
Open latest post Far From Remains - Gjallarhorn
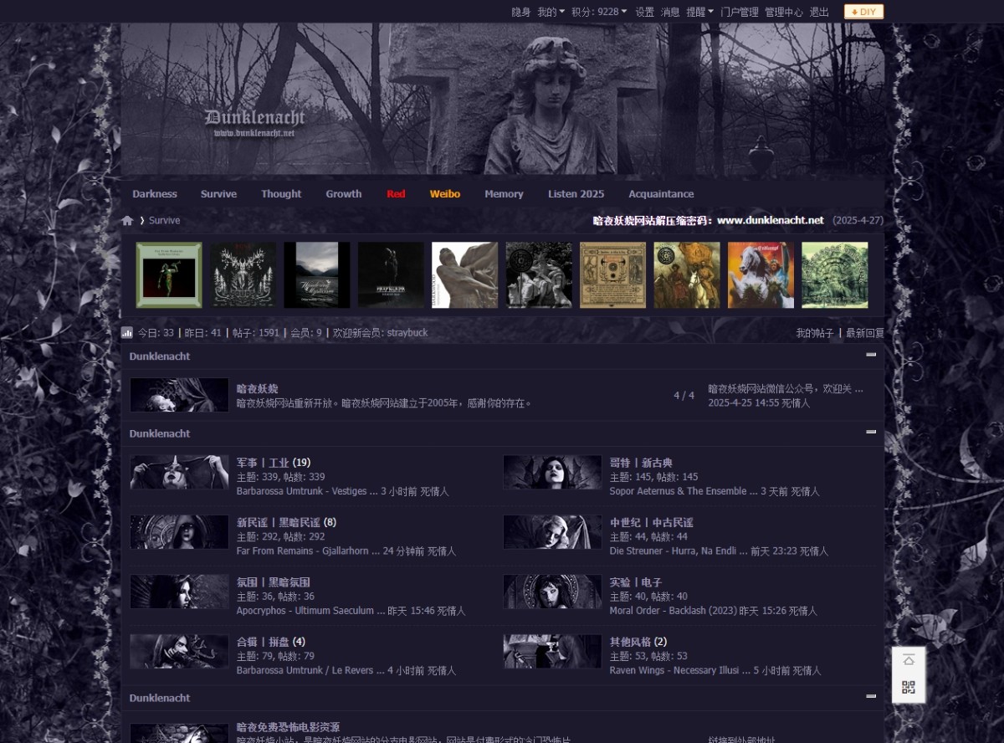pos(309,551)
